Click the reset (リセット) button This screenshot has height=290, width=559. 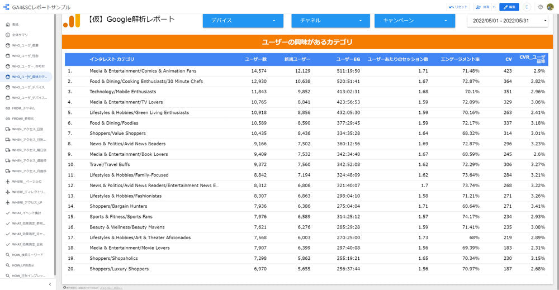pyautogui.click(x=458, y=7)
